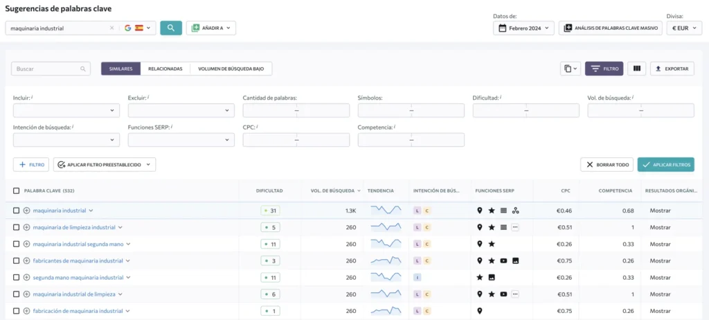
Task: Tick the checkbox for maquinaria industrial segunda mano
Action: click(17, 244)
